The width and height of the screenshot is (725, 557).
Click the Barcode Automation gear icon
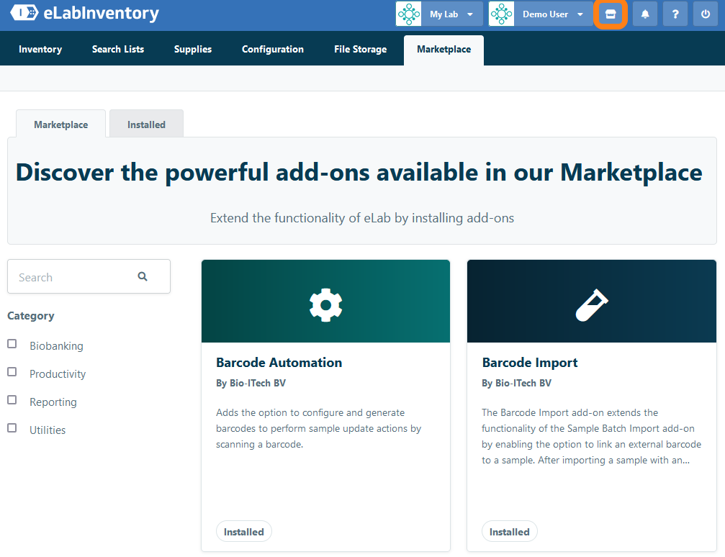(325, 304)
